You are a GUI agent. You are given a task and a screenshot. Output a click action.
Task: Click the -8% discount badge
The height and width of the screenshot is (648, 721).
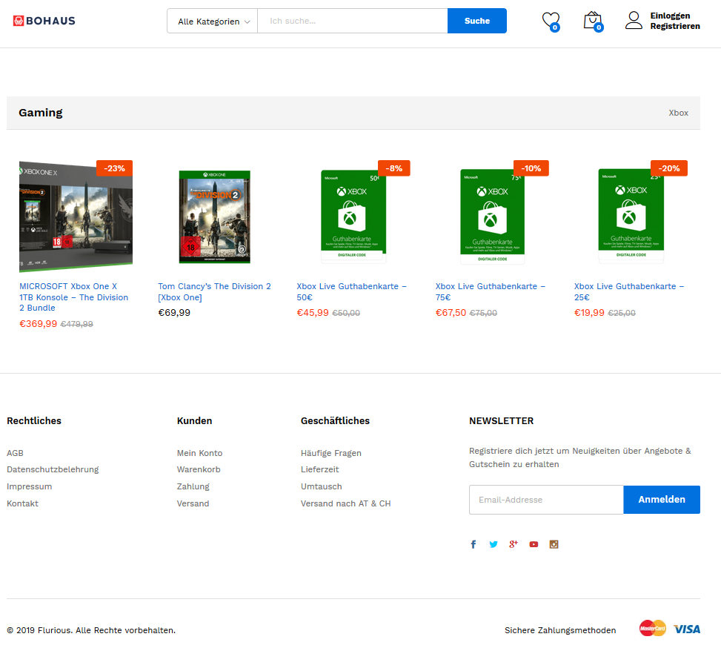pos(394,168)
